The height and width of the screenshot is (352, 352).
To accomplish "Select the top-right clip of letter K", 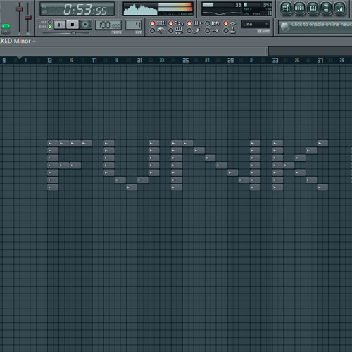I will 322,143.
